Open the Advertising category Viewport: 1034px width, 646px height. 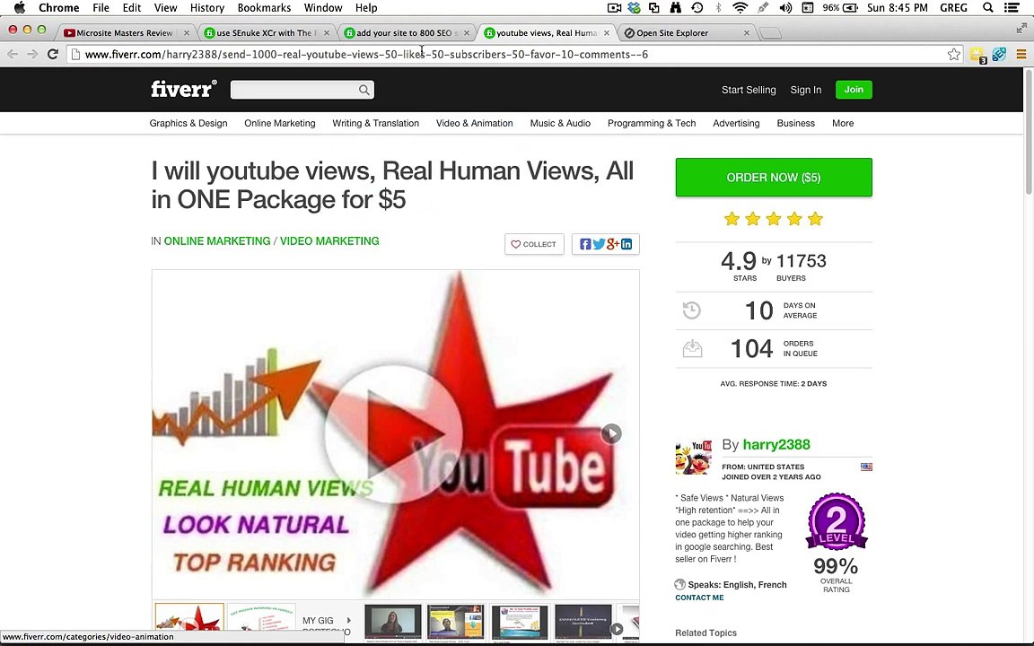(x=736, y=123)
